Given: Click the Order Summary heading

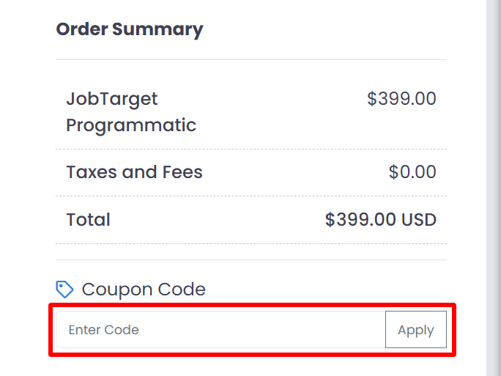Looking at the screenshot, I should (x=130, y=30).
